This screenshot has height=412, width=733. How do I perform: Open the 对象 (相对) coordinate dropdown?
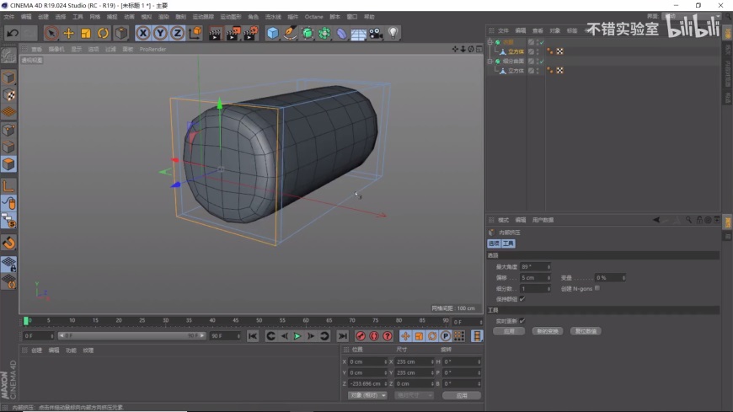[366, 395]
